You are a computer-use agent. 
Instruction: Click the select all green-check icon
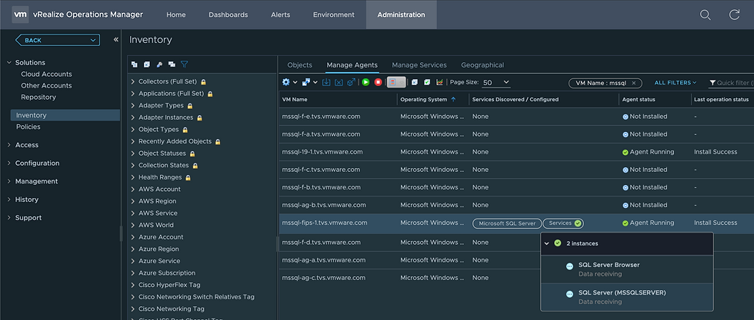[427, 82]
